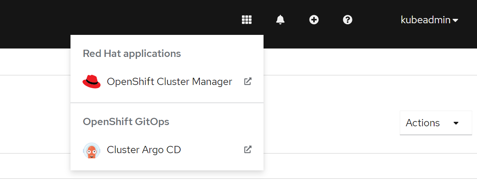Open Cluster Argo CD
477x186 pixels.
[x=167, y=150]
